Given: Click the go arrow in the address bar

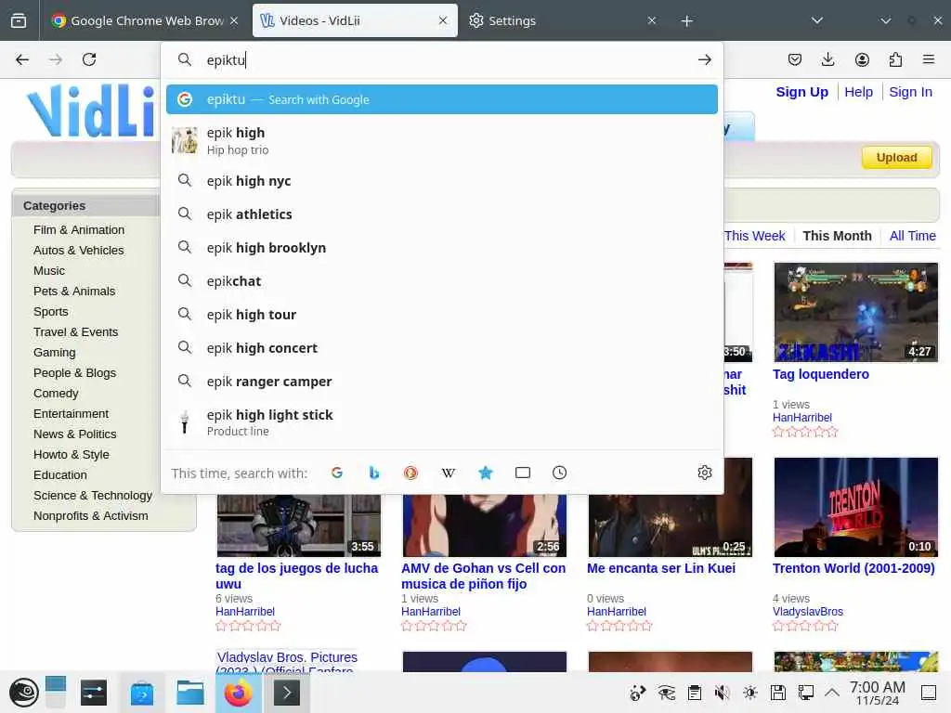Looking at the screenshot, I should click(x=704, y=59).
